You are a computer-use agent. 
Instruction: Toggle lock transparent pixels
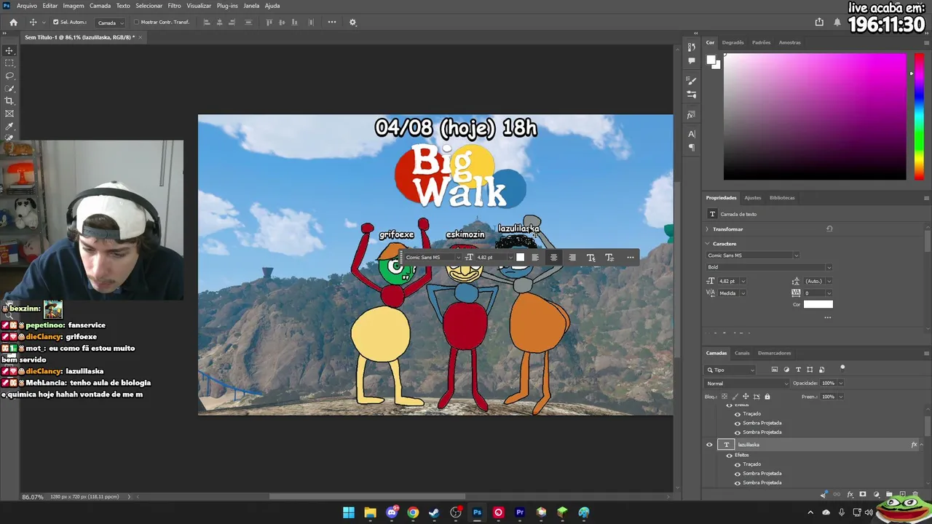pos(726,397)
